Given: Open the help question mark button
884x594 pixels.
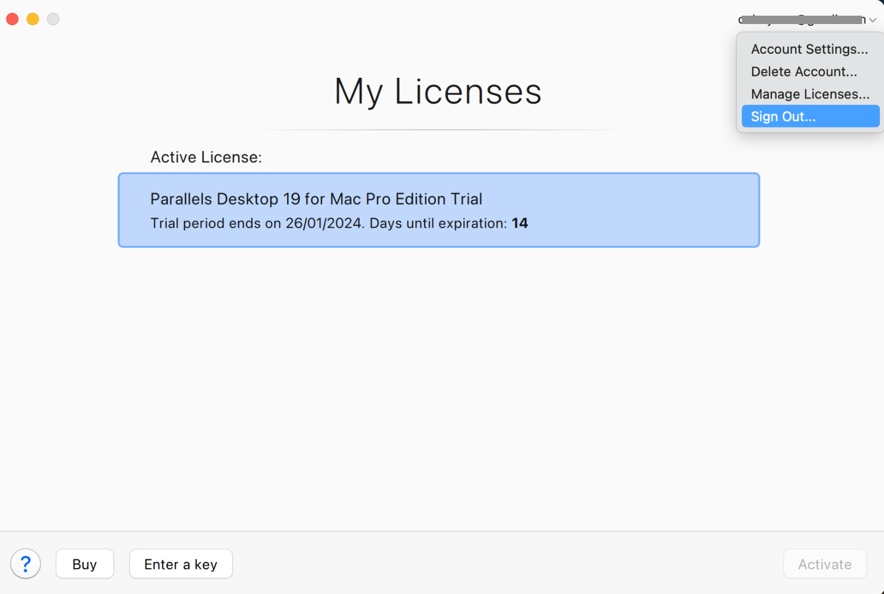Looking at the screenshot, I should click(x=25, y=564).
